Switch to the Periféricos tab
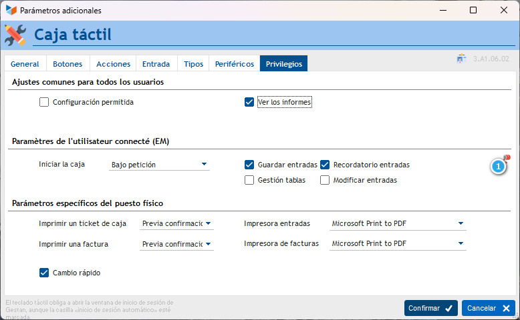The image size is (520, 320). 234,64
